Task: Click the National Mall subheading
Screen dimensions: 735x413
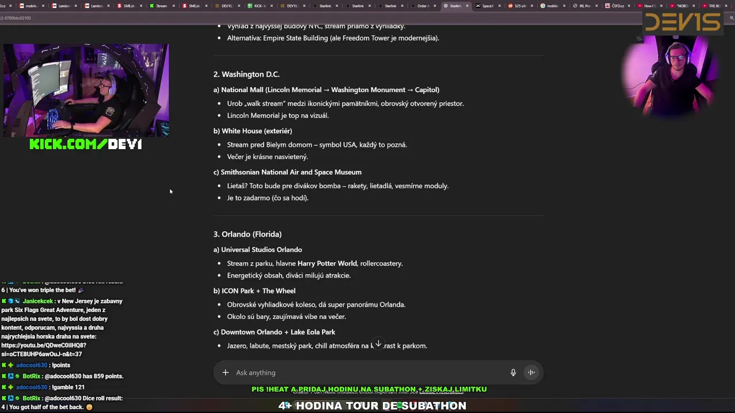Action: coord(326,90)
